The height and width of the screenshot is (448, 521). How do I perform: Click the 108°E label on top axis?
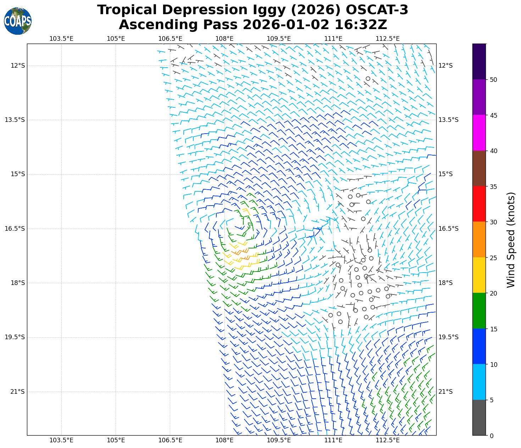click(x=225, y=38)
